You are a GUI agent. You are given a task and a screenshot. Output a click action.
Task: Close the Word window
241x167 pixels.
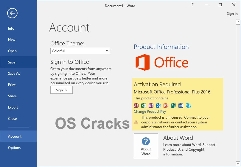[x=234, y=5]
